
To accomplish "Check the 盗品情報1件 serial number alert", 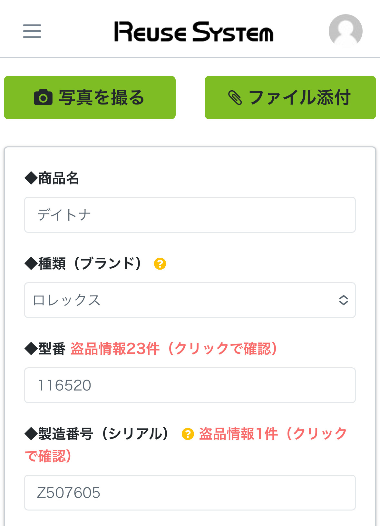I will [186, 445].
